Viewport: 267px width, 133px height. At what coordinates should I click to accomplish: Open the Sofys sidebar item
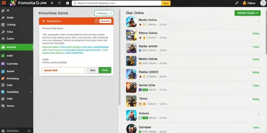16,32
